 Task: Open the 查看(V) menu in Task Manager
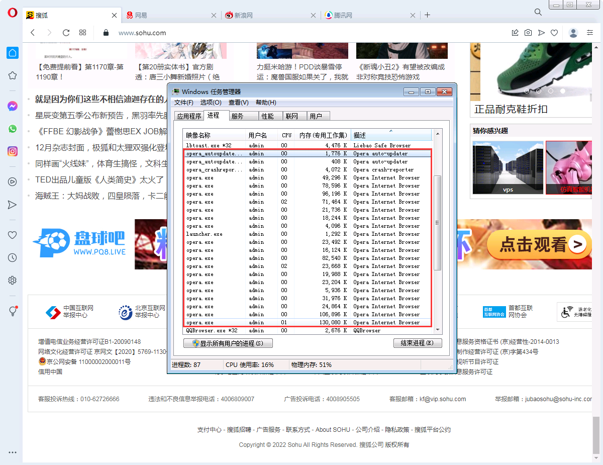pos(238,103)
